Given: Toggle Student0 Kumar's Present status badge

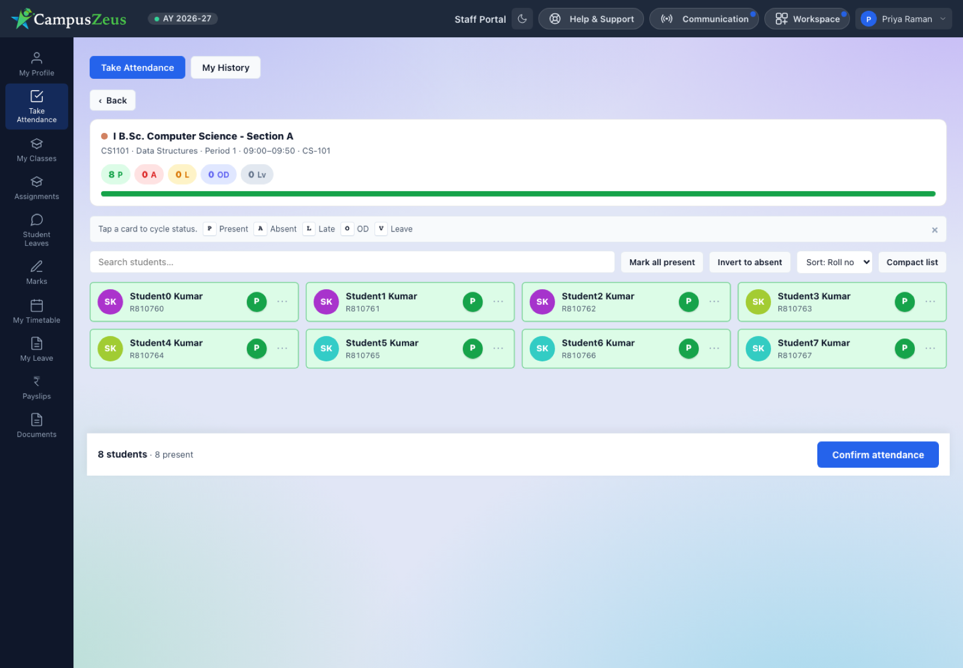Looking at the screenshot, I should (x=256, y=301).
